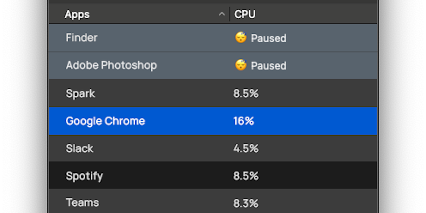Click Teams' 8.3% CPU value
The height and width of the screenshot is (213, 426).
pyautogui.click(x=246, y=203)
